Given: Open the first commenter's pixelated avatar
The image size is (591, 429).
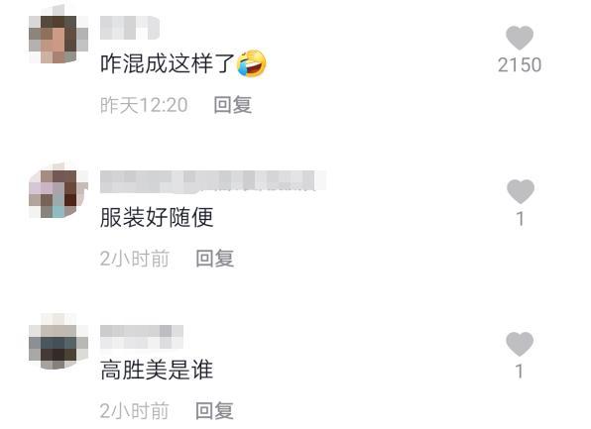Looking at the screenshot, I should [x=59, y=38].
